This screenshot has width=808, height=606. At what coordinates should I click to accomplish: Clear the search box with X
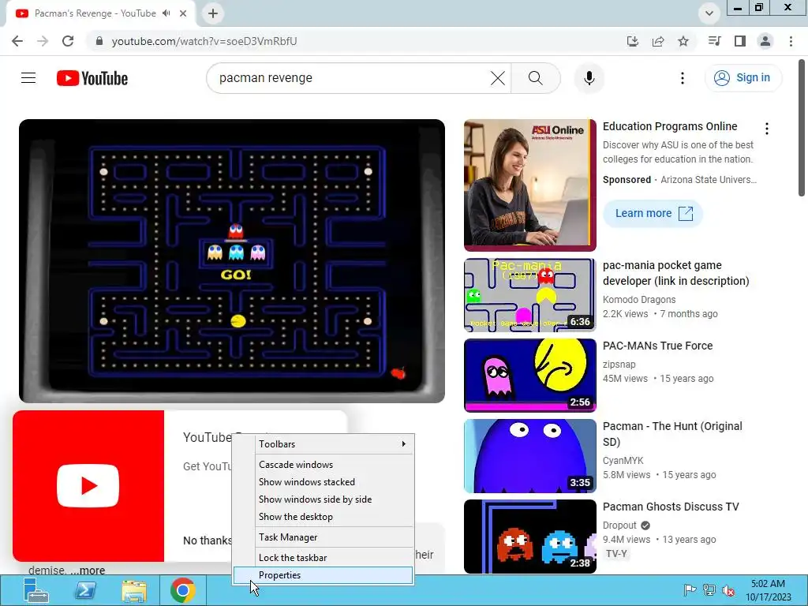(498, 78)
